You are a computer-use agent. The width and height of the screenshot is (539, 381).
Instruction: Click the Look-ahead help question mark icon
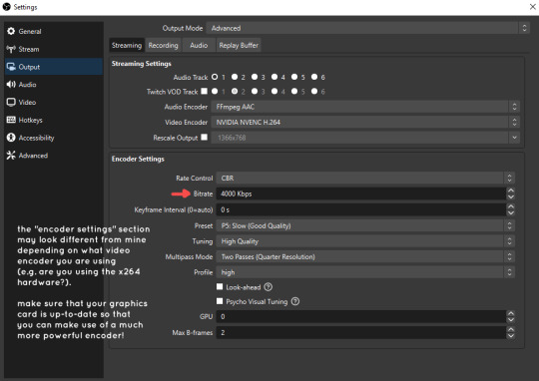tap(269, 287)
